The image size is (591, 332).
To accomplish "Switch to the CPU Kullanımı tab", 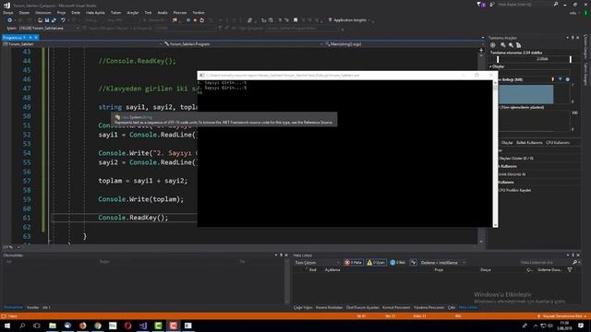I will [x=558, y=143].
